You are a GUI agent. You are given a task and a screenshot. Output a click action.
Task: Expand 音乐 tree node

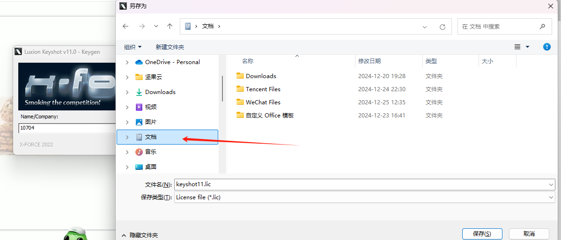coord(127,152)
